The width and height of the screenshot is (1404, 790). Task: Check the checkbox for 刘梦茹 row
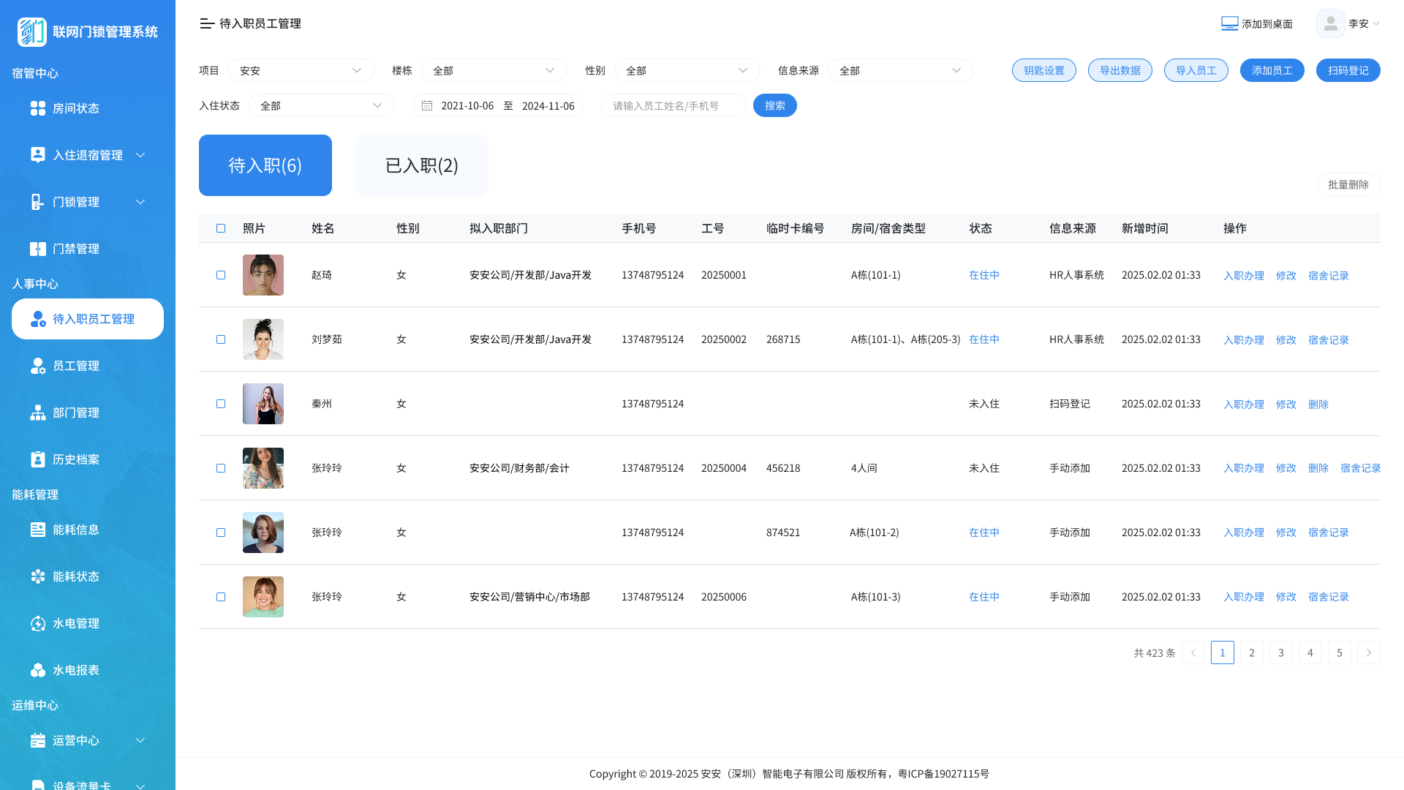pos(221,339)
